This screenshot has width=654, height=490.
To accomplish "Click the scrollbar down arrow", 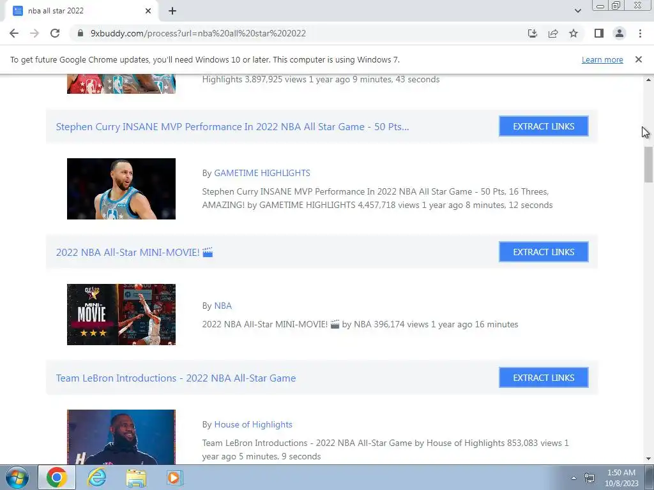I will (x=648, y=459).
